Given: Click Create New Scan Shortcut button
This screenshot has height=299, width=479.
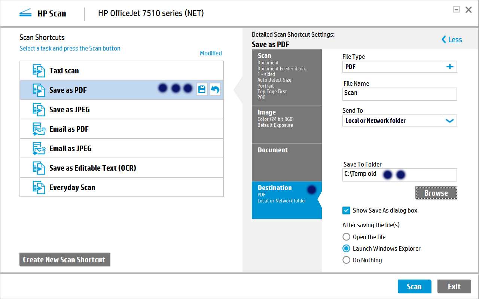Looking at the screenshot, I should pyautogui.click(x=65, y=260).
